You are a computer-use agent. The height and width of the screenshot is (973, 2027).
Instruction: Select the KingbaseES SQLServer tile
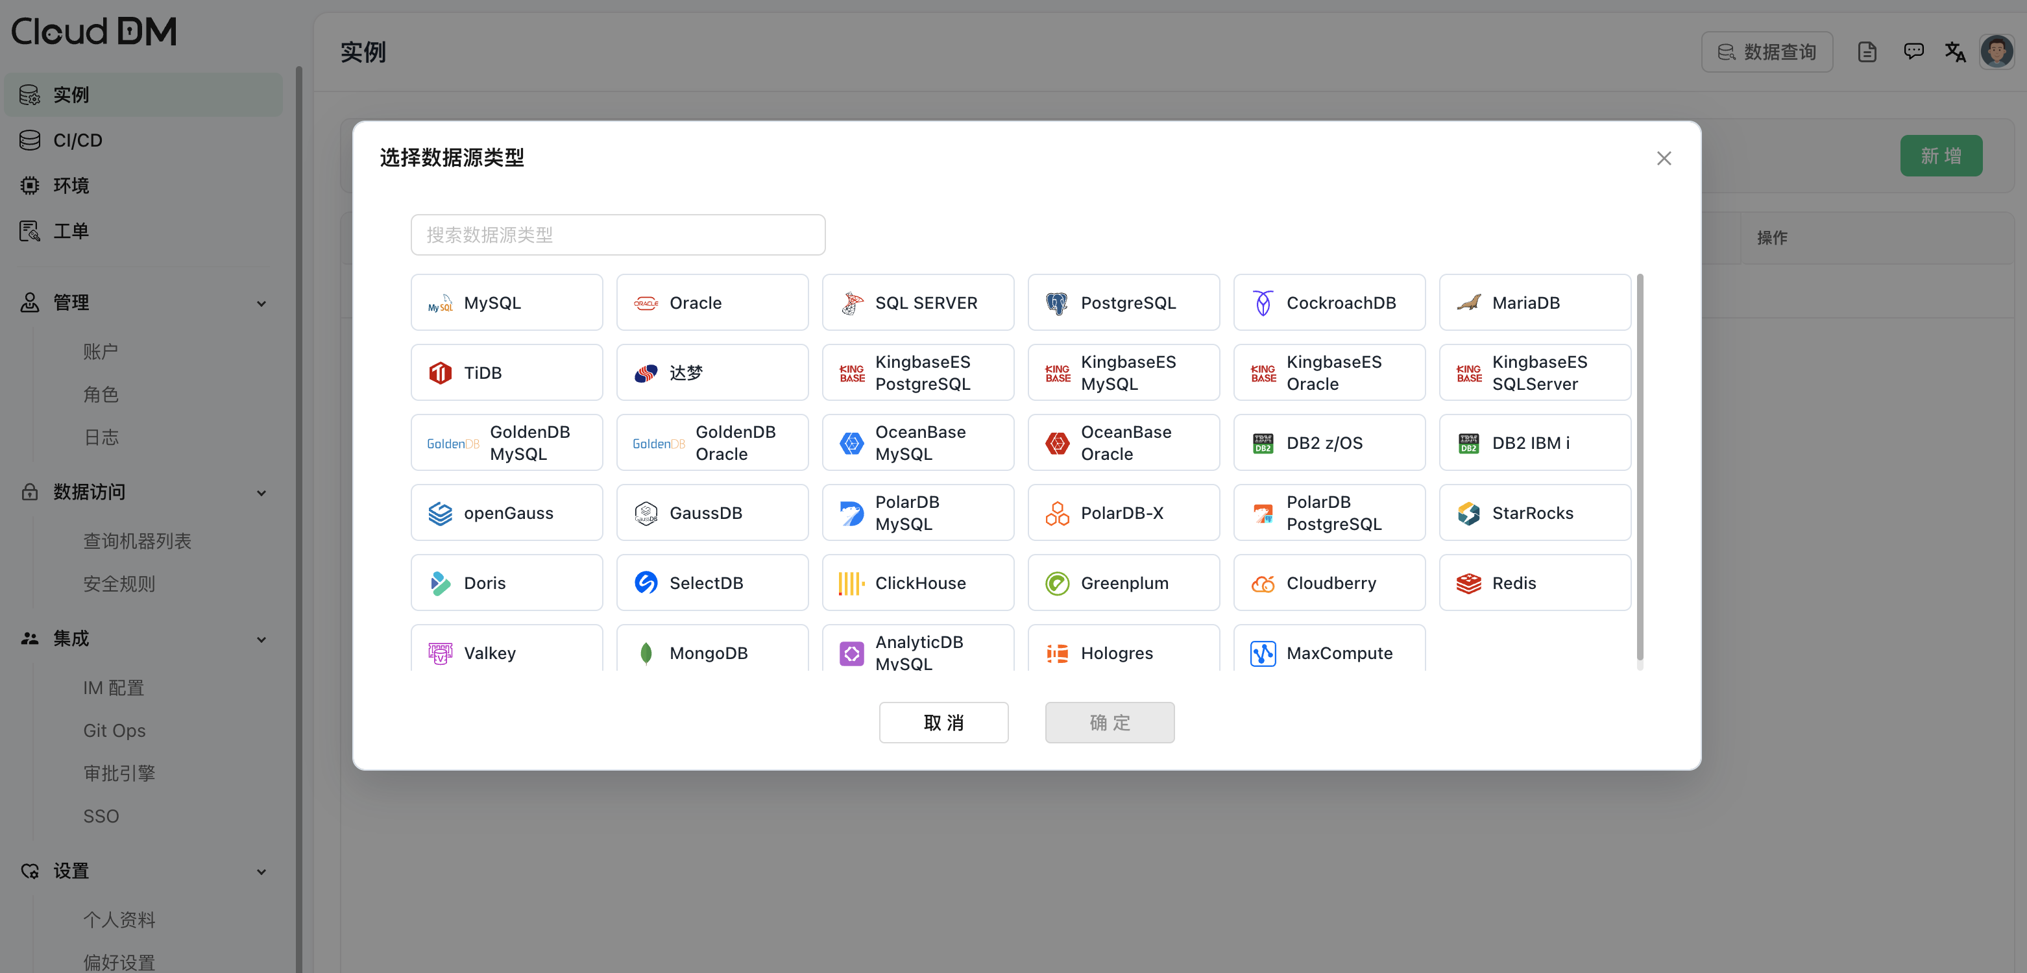1535,374
